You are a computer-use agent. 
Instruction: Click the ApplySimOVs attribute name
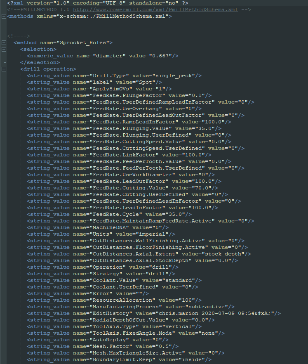click(x=111, y=89)
